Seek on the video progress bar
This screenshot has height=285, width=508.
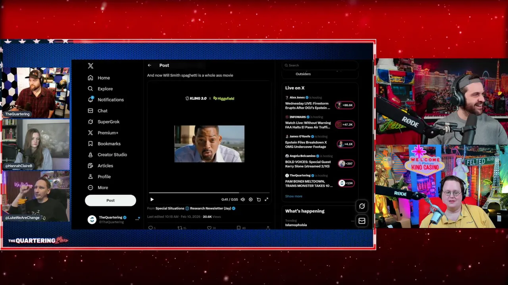point(209,193)
